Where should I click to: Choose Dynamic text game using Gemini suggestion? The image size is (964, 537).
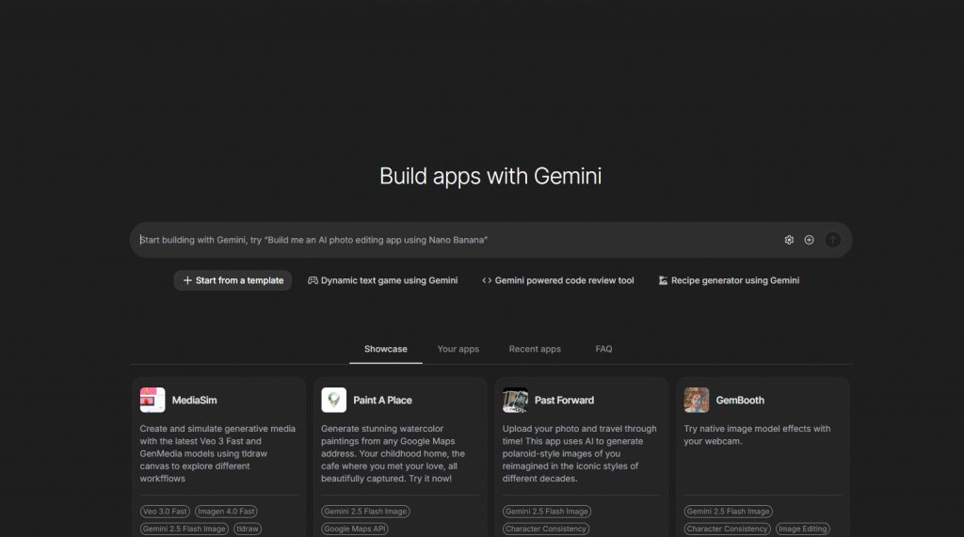pos(382,280)
